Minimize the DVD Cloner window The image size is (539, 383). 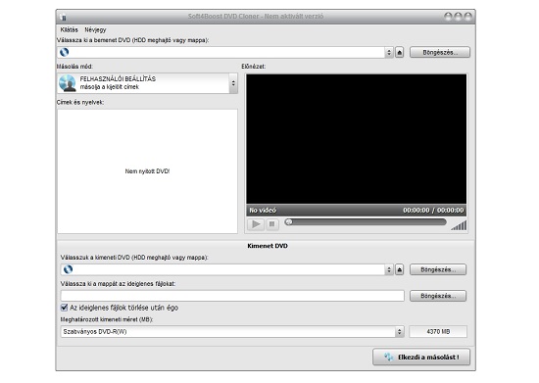click(x=448, y=17)
